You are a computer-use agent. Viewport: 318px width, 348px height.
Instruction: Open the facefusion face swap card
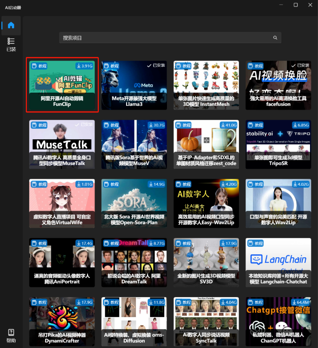[x=278, y=85]
